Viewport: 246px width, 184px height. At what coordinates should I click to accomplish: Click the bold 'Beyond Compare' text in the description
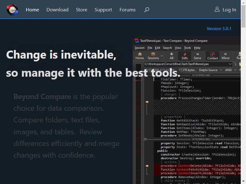click(x=42, y=97)
